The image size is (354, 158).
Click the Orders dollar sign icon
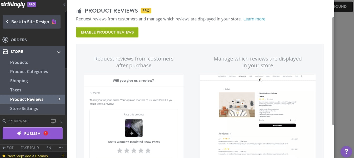pyautogui.click(x=5, y=40)
